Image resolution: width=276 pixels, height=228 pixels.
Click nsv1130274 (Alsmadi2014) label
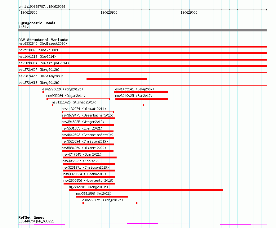pos(84,109)
